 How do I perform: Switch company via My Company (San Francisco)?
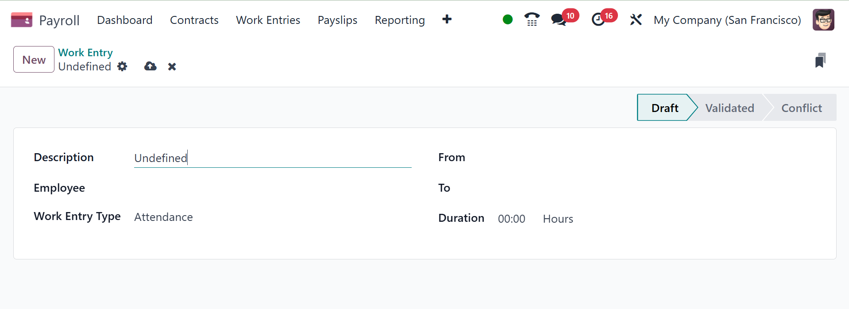click(x=727, y=20)
